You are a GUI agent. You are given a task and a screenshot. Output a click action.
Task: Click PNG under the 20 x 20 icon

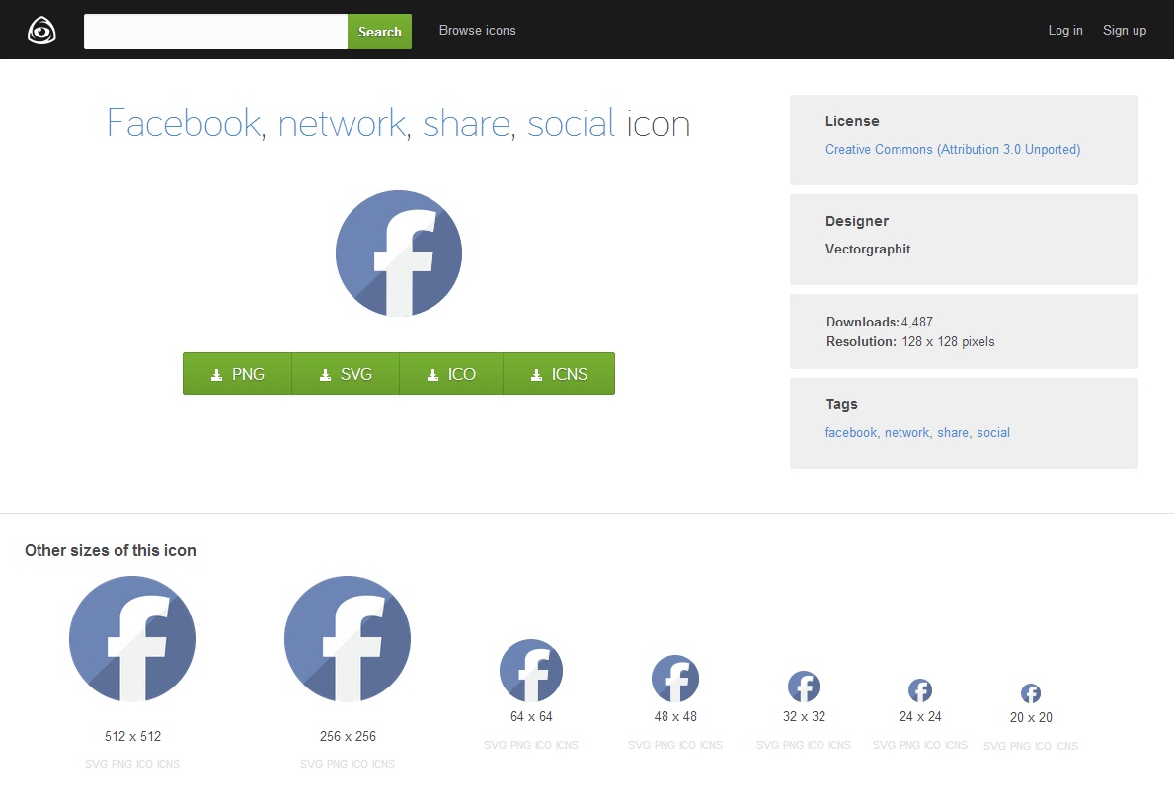tap(1021, 746)
